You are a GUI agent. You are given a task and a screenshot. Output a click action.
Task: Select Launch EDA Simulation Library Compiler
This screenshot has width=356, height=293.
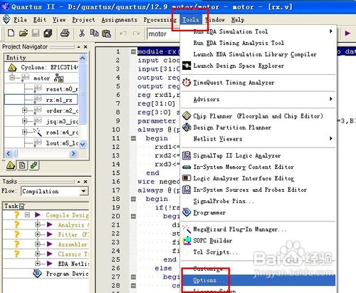click(x=258, y=54)
